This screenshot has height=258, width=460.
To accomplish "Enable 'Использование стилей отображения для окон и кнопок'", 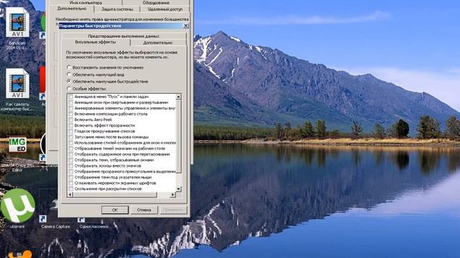I will [70, 143].
